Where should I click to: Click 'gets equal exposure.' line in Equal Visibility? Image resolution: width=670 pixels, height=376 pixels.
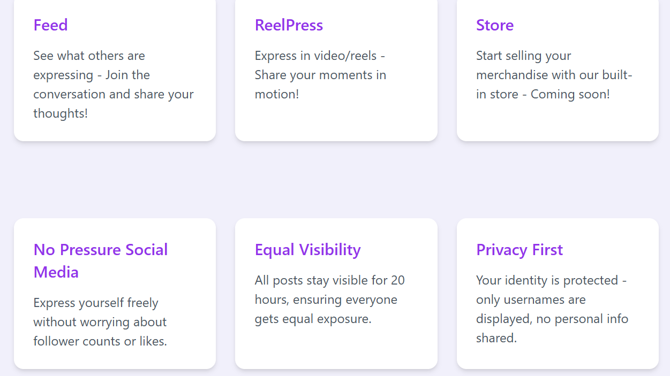313,319
